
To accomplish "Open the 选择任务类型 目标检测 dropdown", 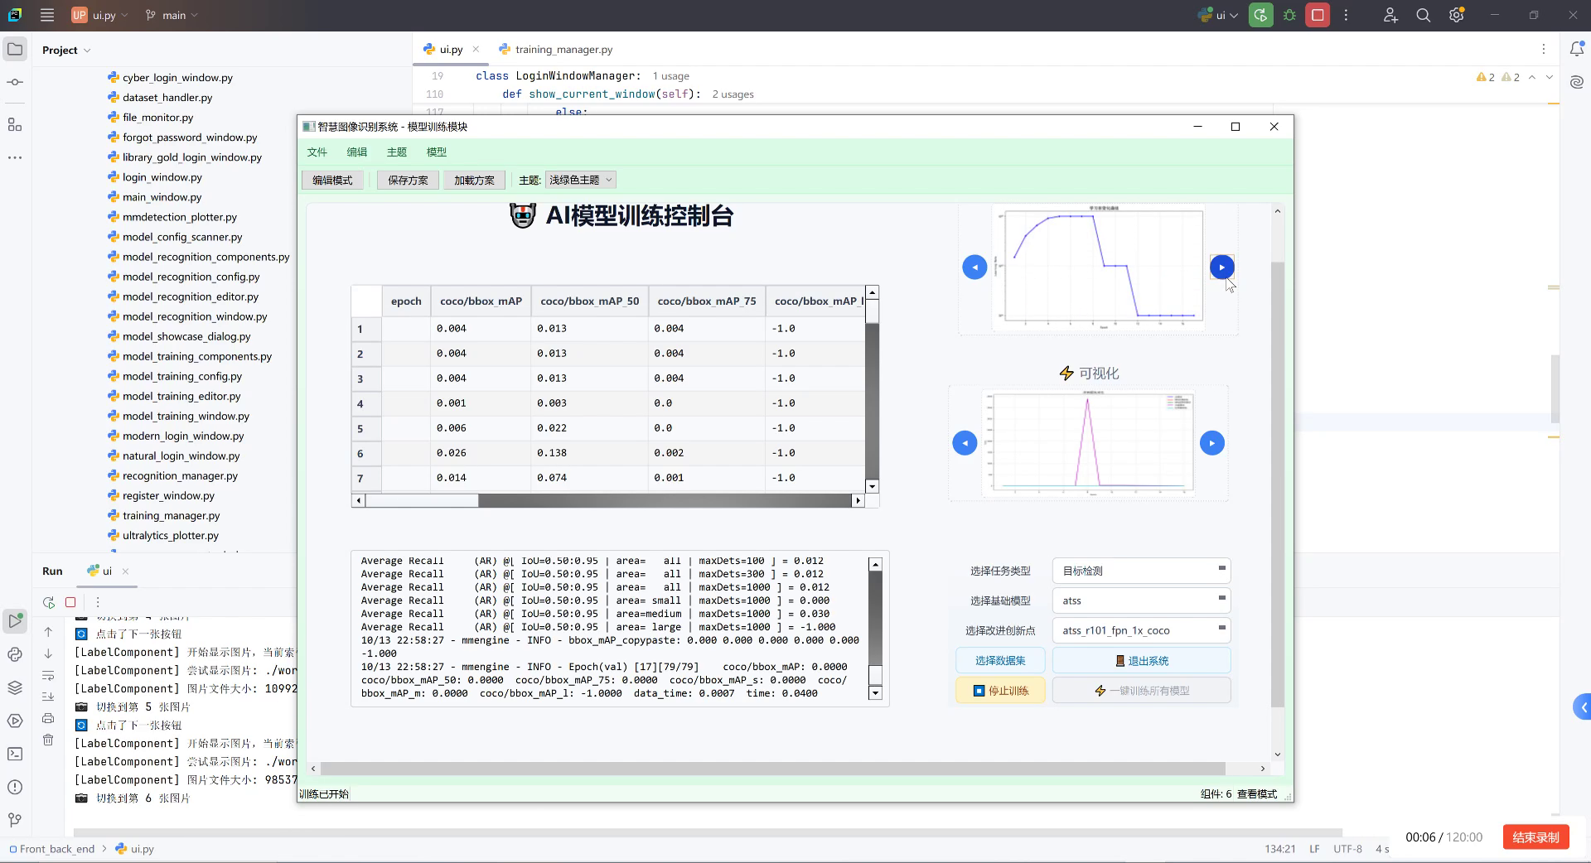I will pyautogui.click(x=1141, y=571).
